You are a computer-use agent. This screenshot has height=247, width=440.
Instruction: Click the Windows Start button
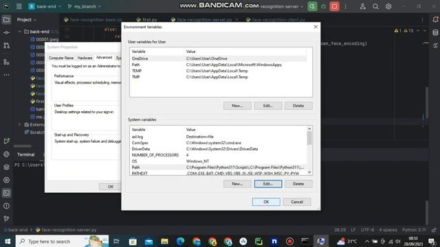click(8, 241)
